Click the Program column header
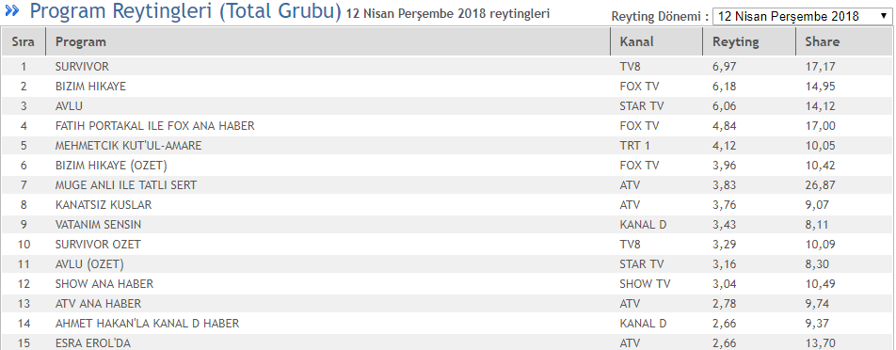The width and height of the screenshot is (896, 350). (81, 41)
